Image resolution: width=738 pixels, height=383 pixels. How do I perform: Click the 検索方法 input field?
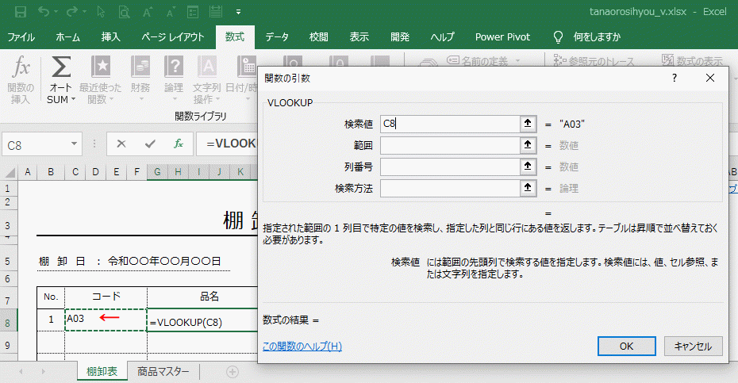pyautogui.click(x=450, y=188)
